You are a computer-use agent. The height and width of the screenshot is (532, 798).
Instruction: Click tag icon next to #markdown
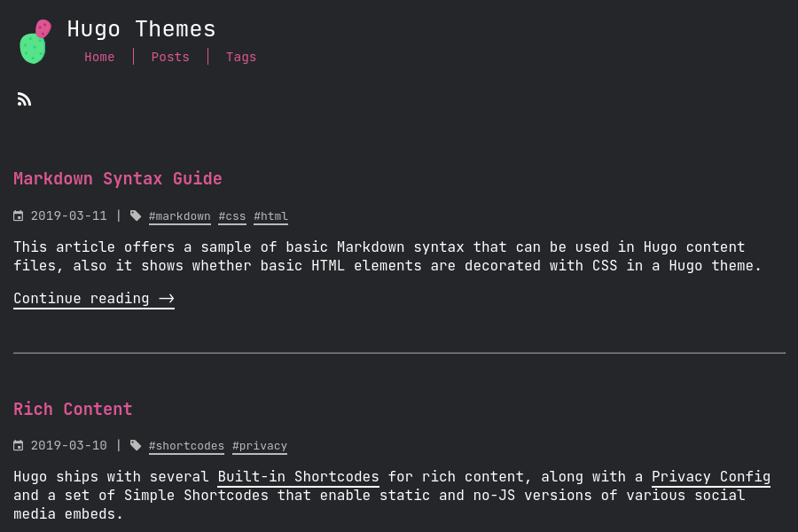136,215
